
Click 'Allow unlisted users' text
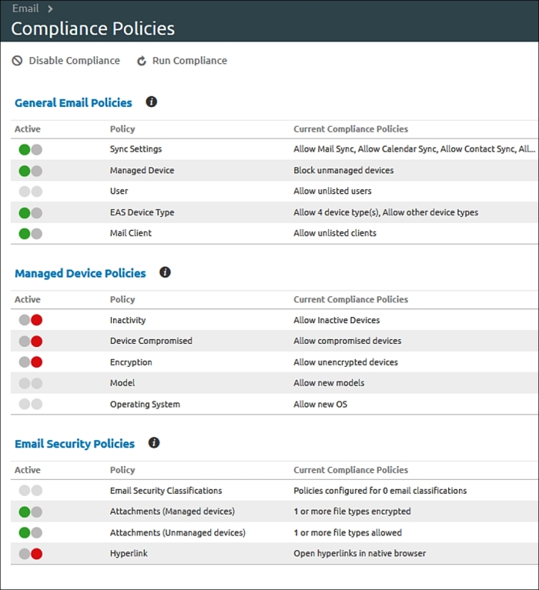coord(333,191)
